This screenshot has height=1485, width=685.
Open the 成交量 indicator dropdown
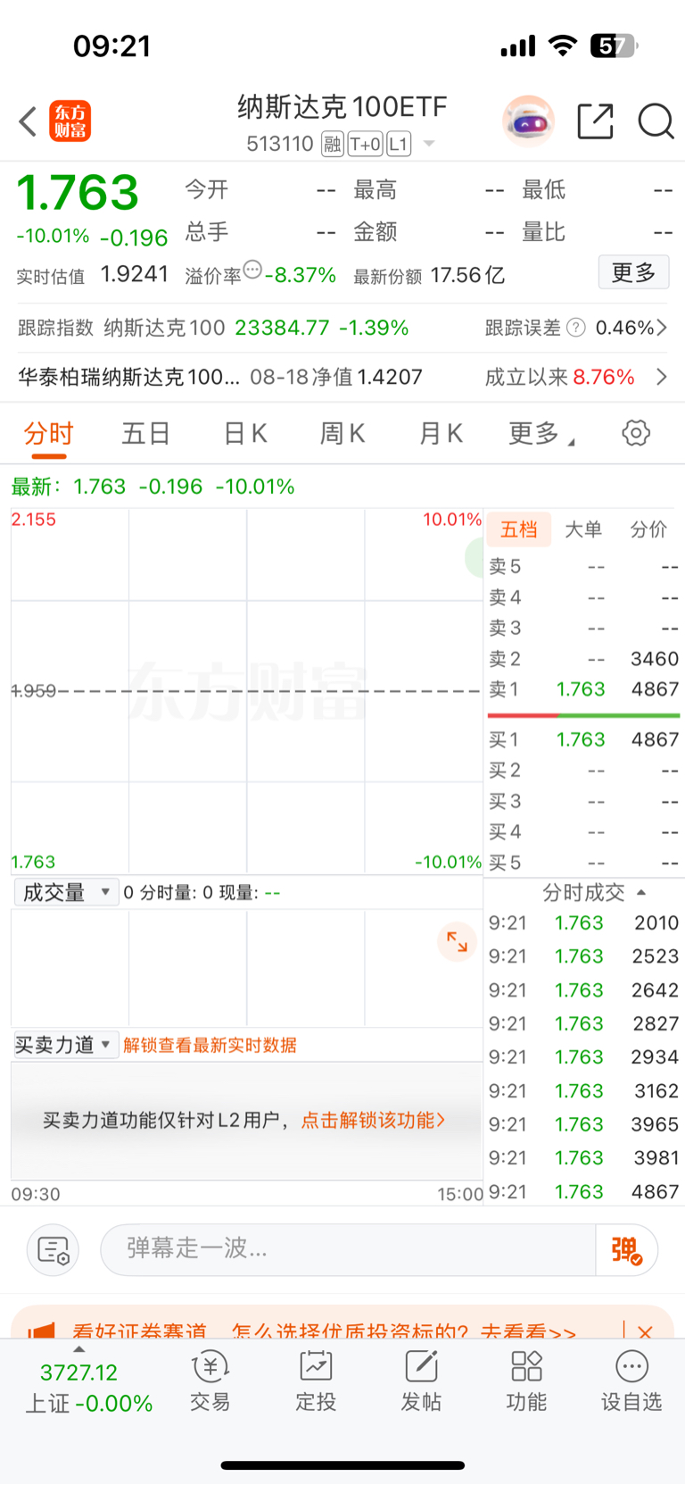tap(66, 892)
